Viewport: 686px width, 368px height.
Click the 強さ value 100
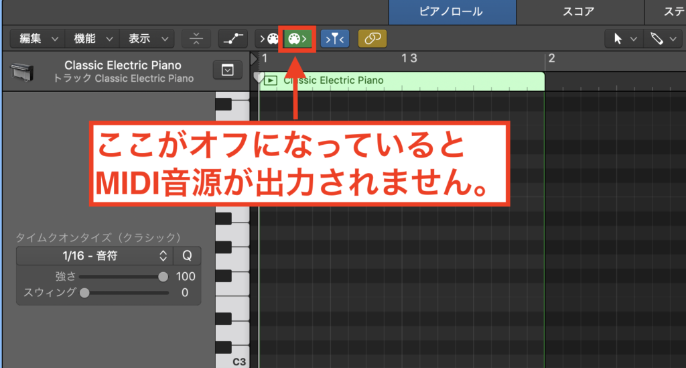click(x=186, y=277)
